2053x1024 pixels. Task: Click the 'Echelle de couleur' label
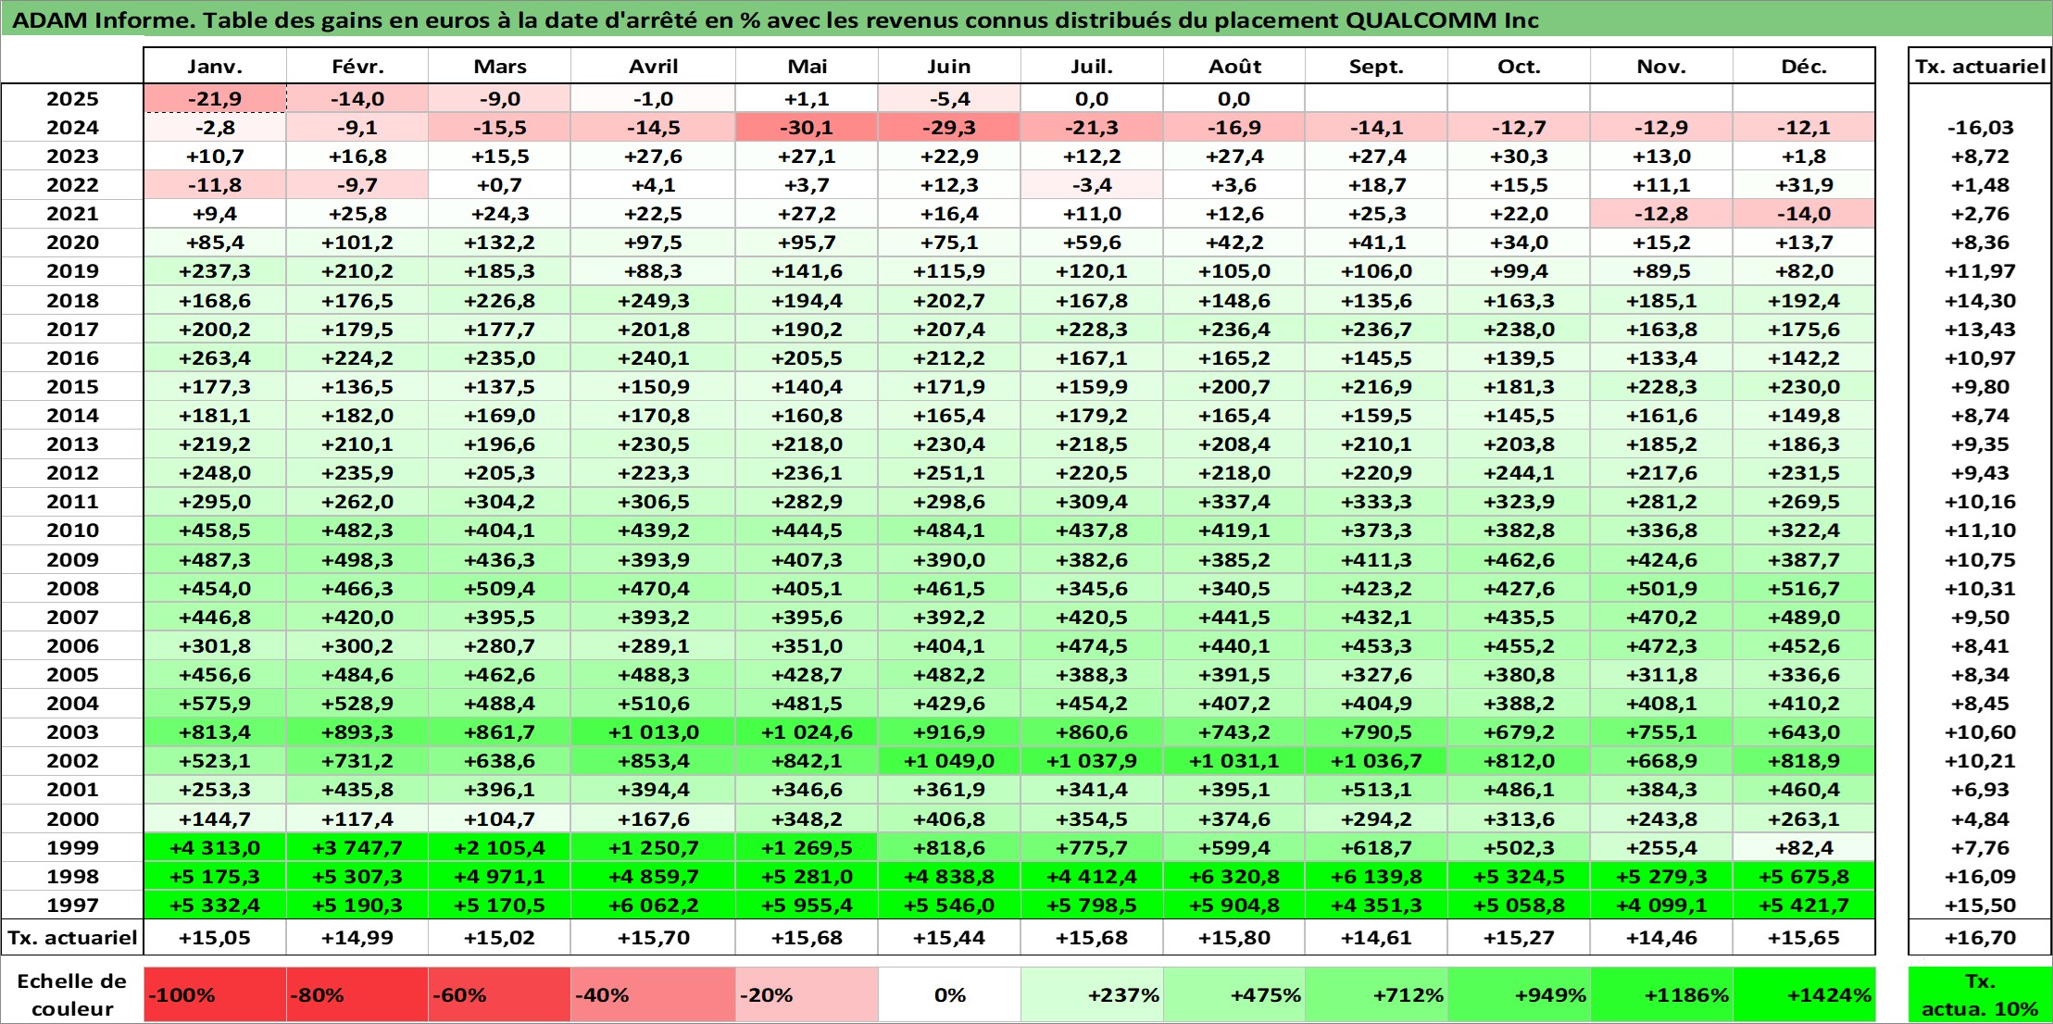72,994
